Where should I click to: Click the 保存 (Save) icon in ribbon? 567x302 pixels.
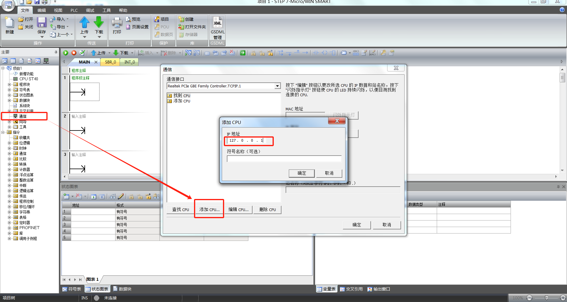point(41,23)
